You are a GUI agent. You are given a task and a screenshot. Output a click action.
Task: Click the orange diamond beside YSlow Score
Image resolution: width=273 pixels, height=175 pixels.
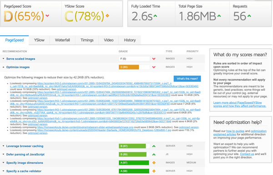tap(107, 15)
